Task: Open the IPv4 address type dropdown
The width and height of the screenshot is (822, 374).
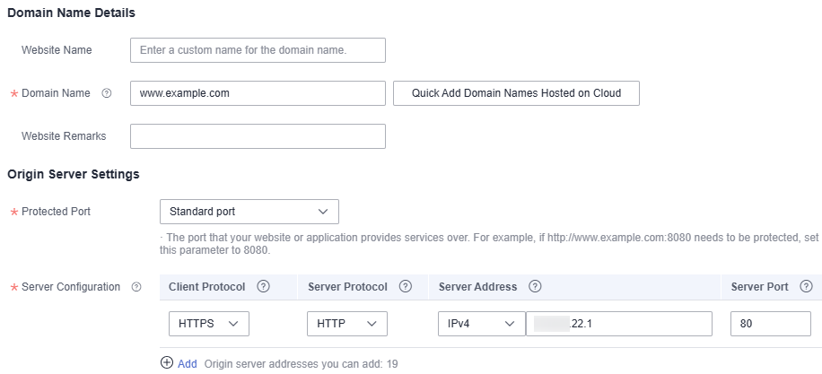Action: coord(482,324)
